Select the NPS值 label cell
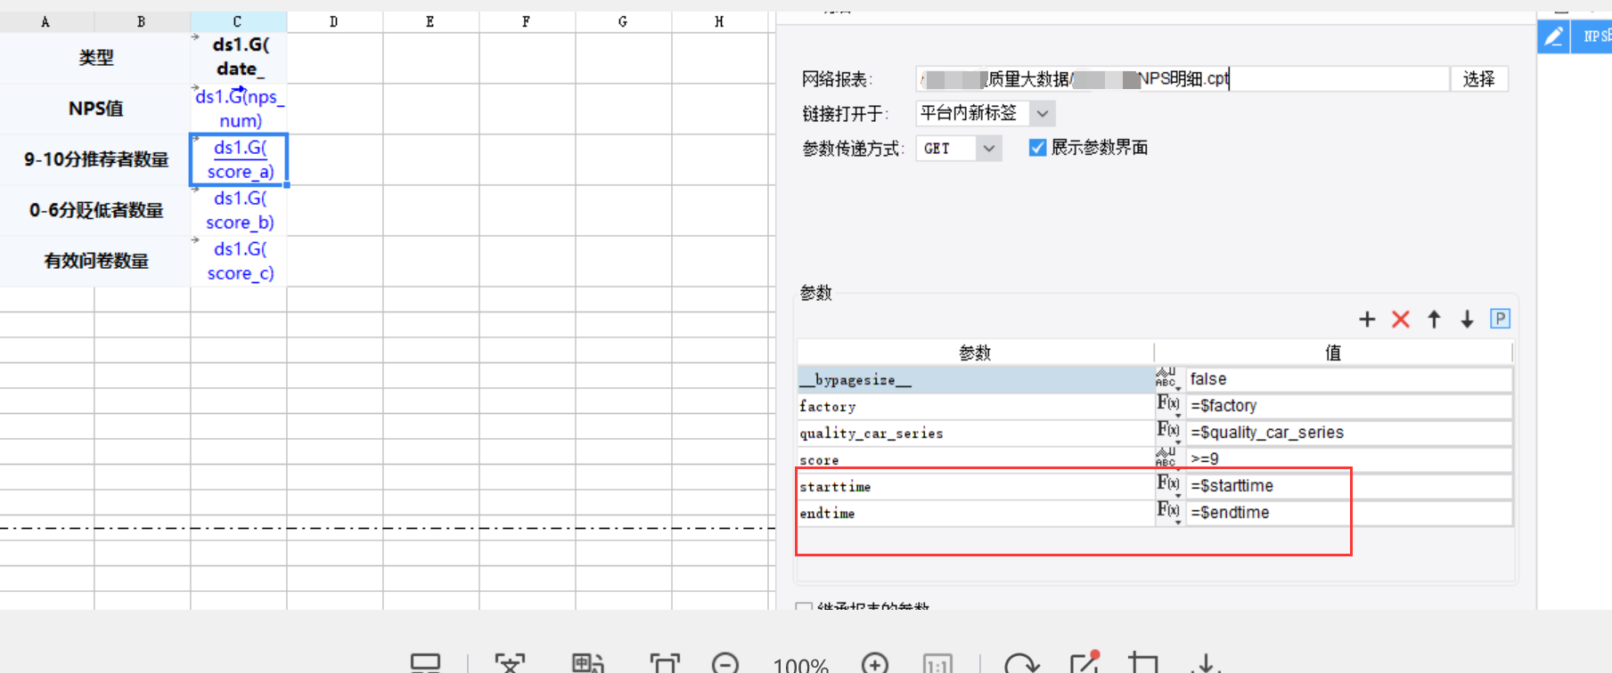 coord(95,109)
